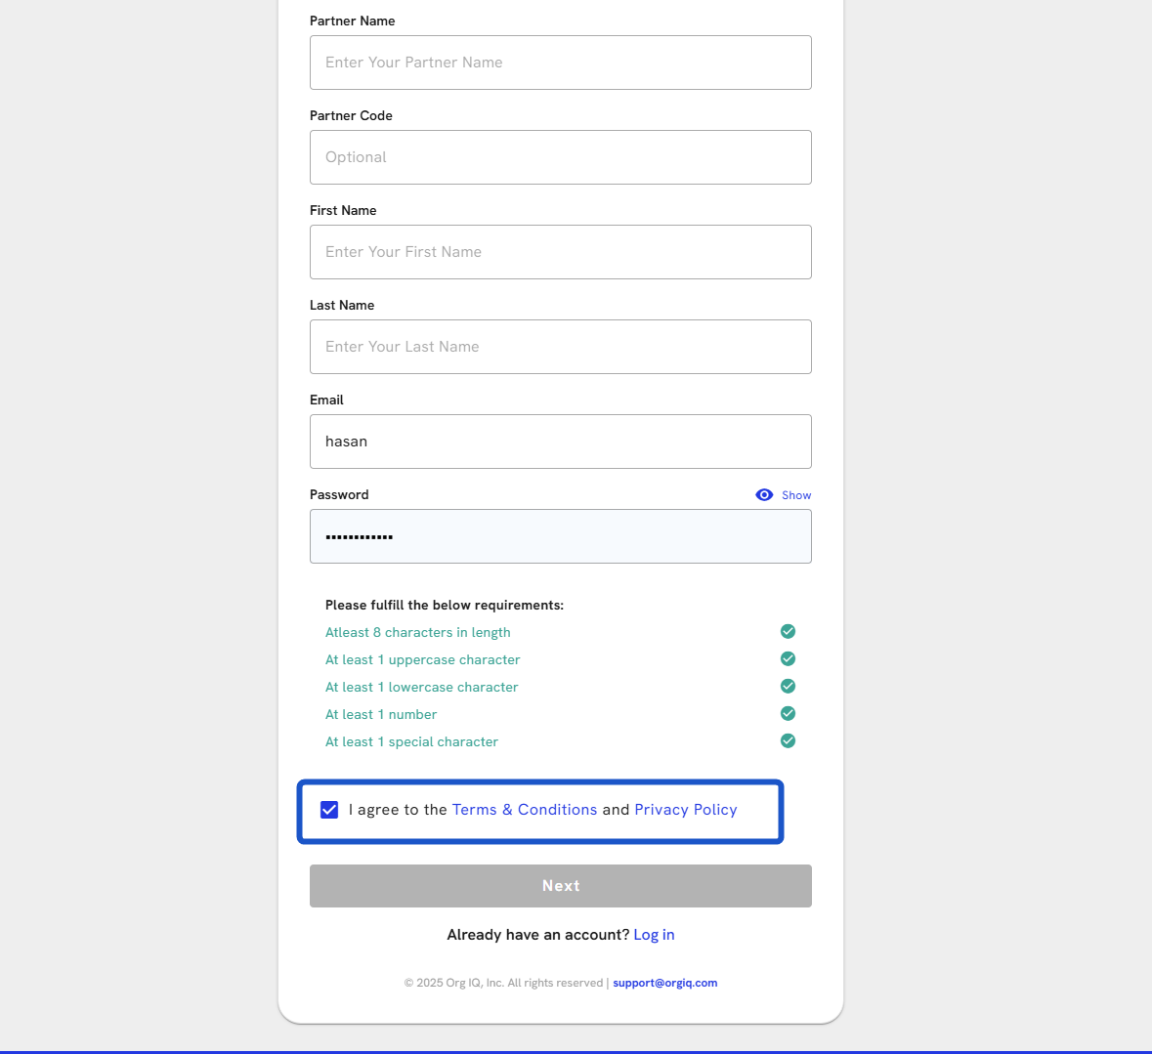The height and width of the screenshot is (1054, 1152).
Task: Click checkmark icon beside special character requirement
Action: 789,741
